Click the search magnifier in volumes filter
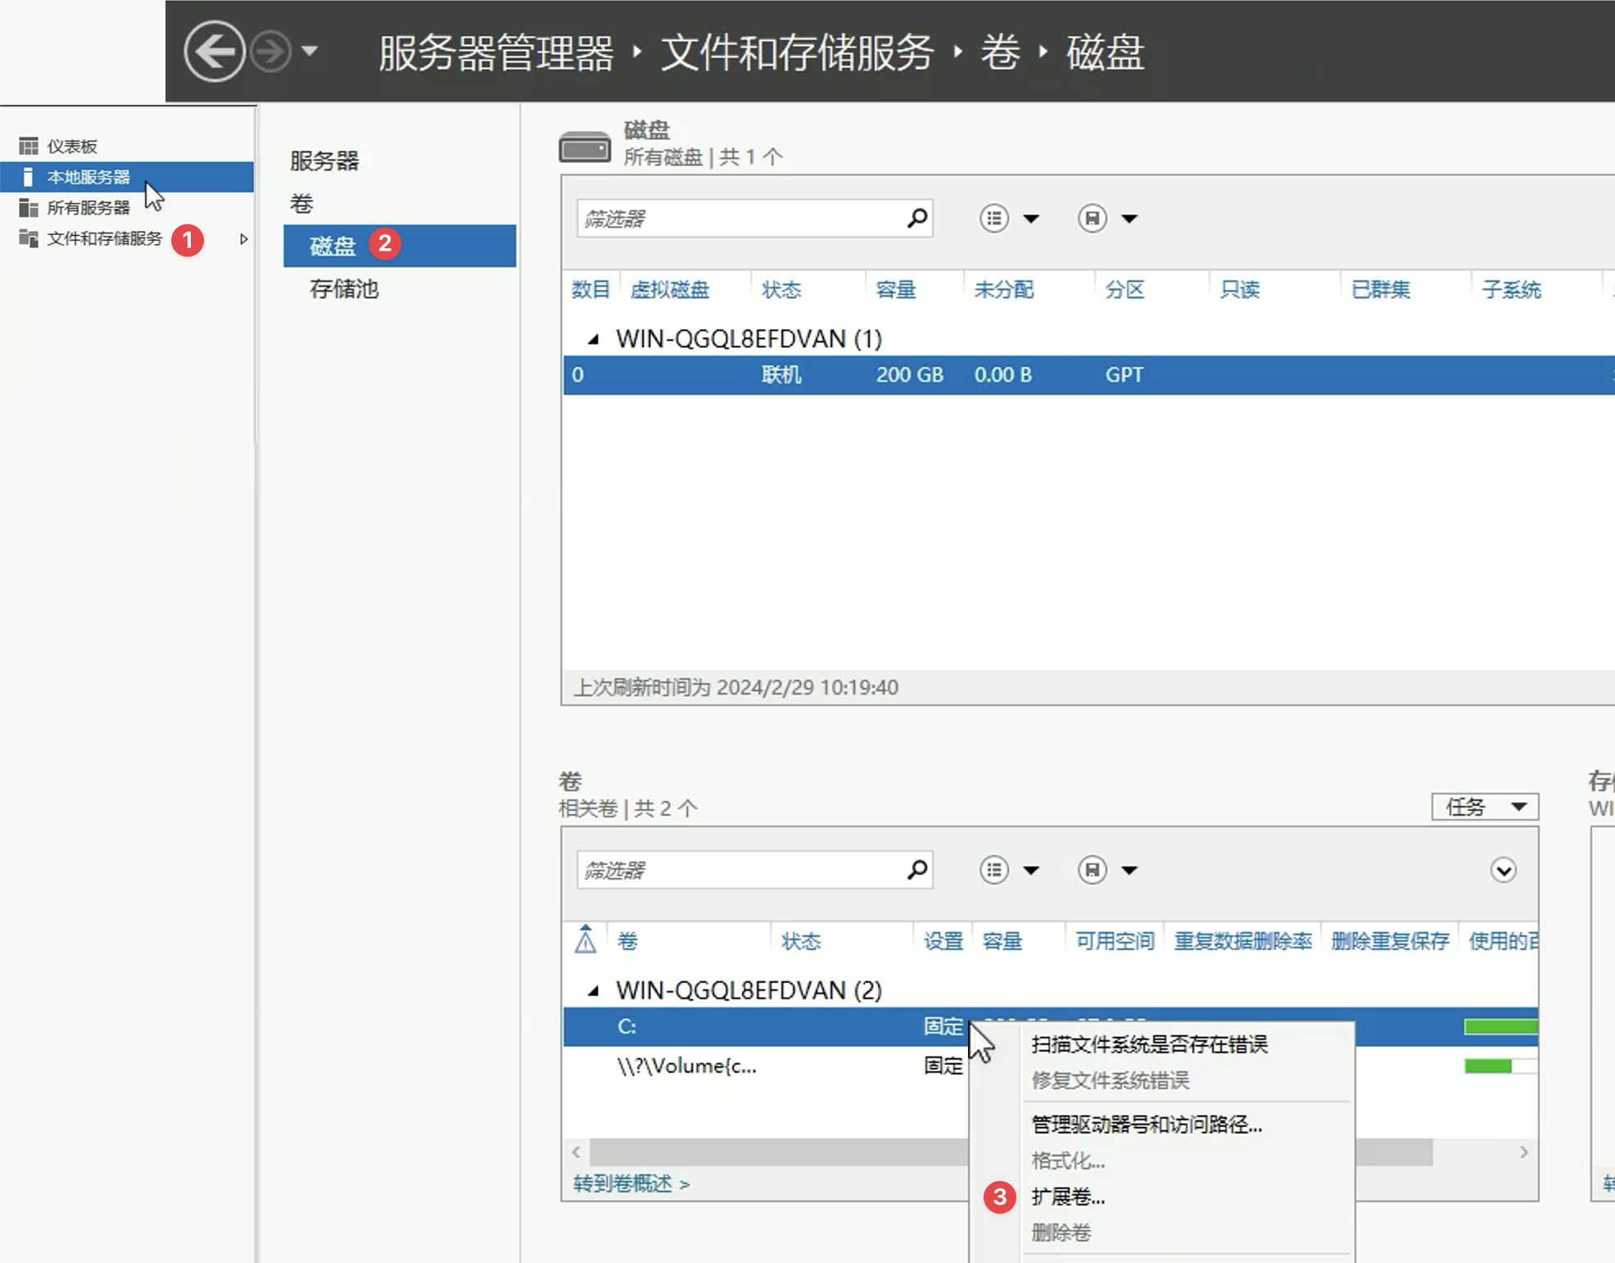The height and width of the screenshot is (1263, 1615). pos(917,869)
